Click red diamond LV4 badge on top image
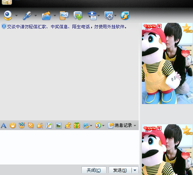193x175 pixels. [150, 26]
